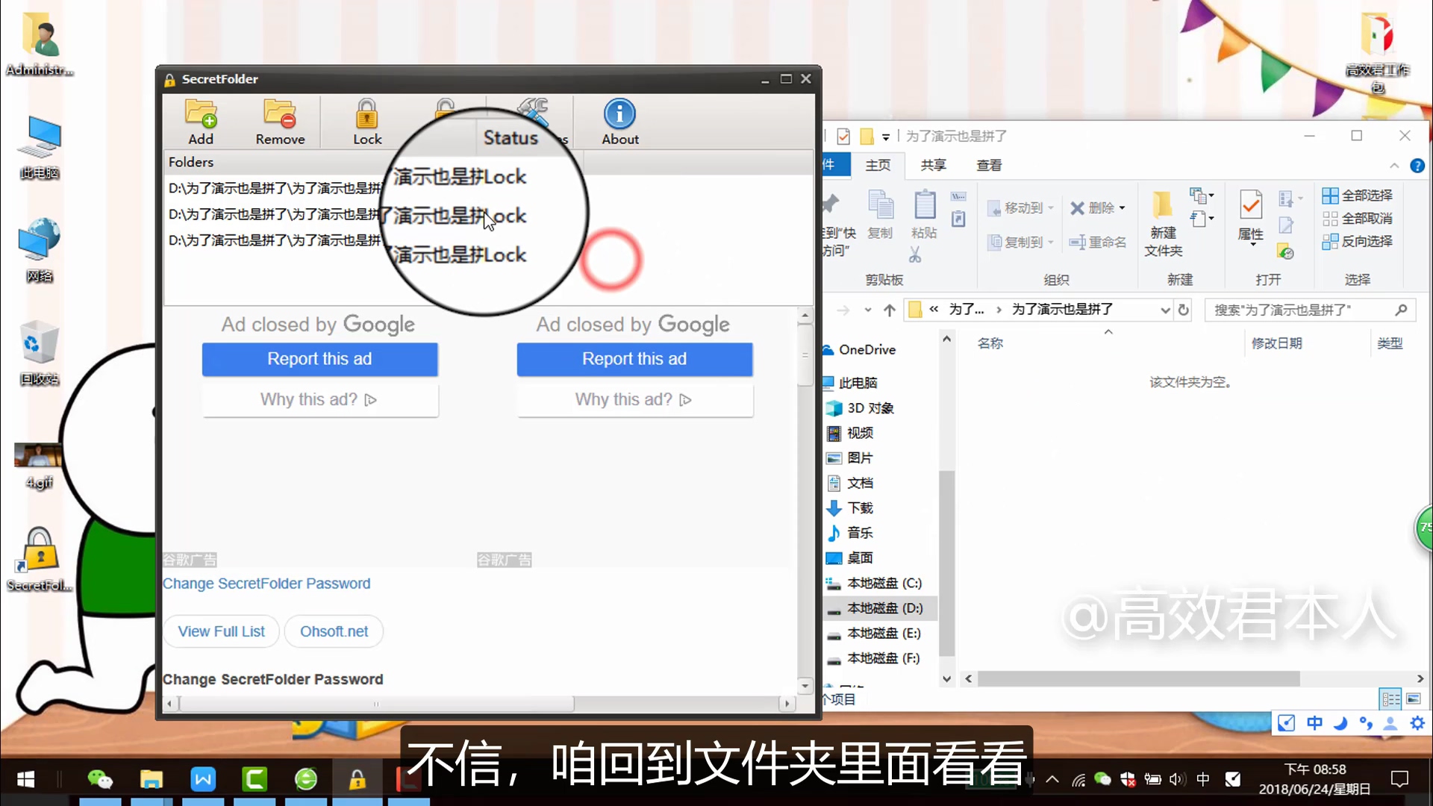This screenshot has height=806, width=1433.
Task: Switch to the 查看 ribbon tab
Action: pyautogui.click(x=988, y=165)
